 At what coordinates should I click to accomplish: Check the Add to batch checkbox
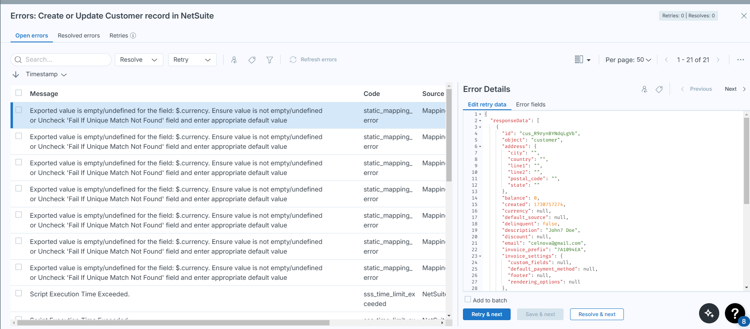(x=468, y=300)
